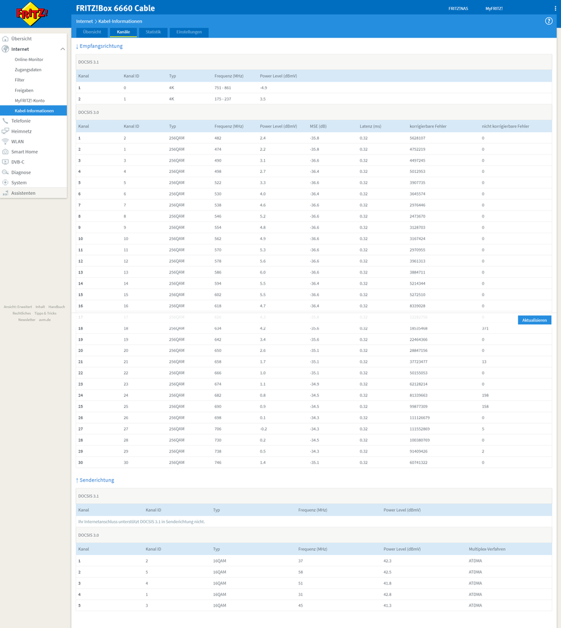Click the Heimnetz network icon
The image size is (561, 628).
click(5, 131)
